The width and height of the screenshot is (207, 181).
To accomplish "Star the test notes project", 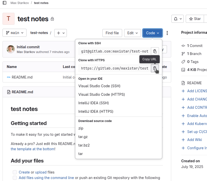I will coord(195,19).
